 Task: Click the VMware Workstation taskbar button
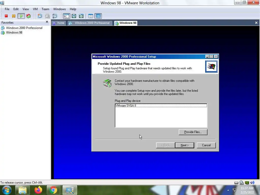[70, 190]
